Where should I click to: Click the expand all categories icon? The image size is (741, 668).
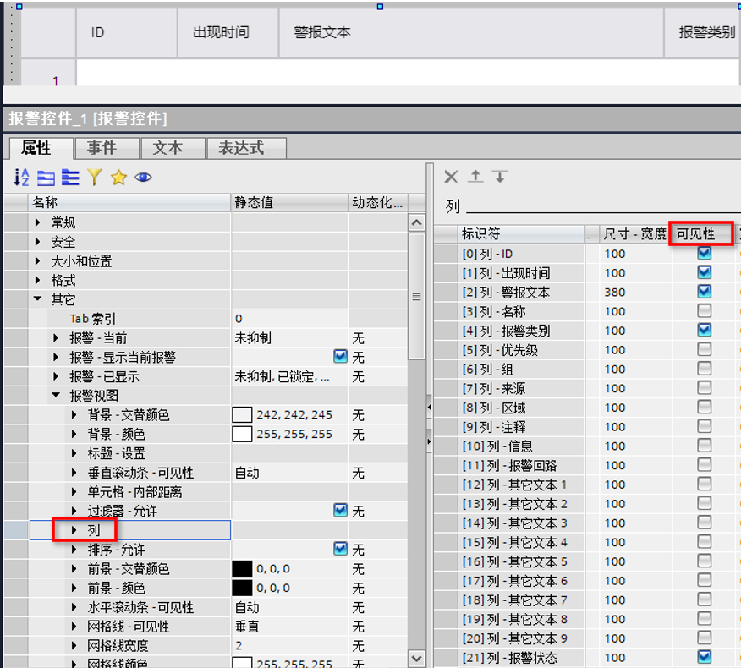point(69,178)
